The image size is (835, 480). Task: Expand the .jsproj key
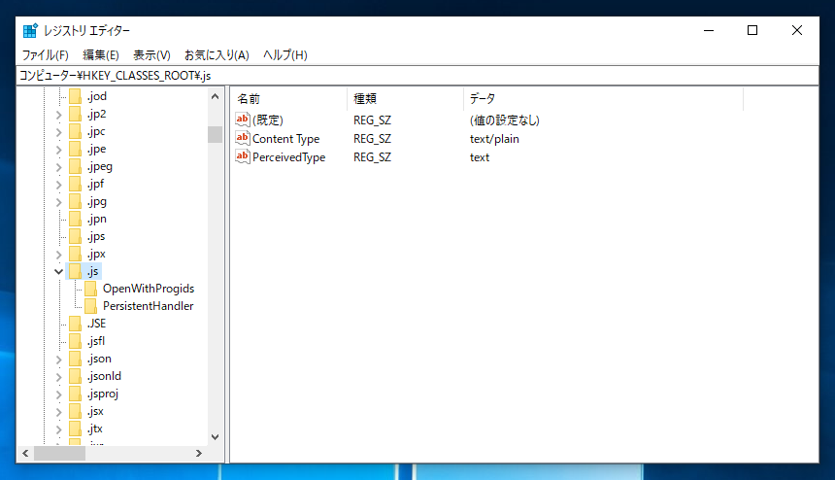(x=58, y=394)
